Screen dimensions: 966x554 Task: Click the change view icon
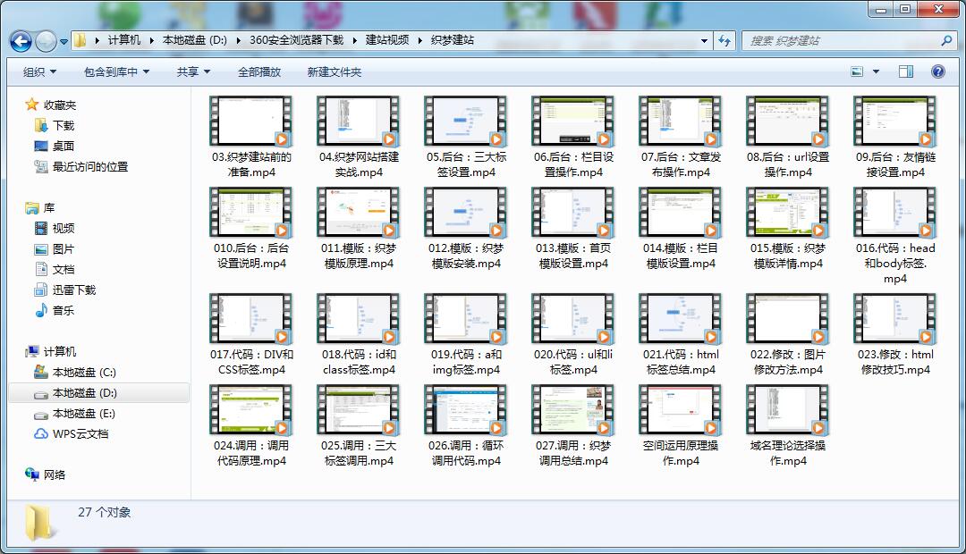(x=857, y=71)
